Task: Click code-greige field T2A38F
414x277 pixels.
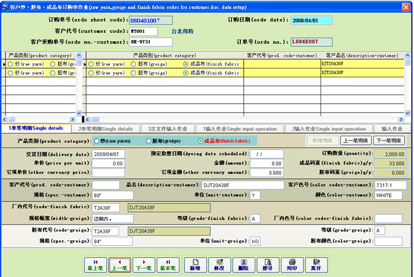Action: click(106, 231)
